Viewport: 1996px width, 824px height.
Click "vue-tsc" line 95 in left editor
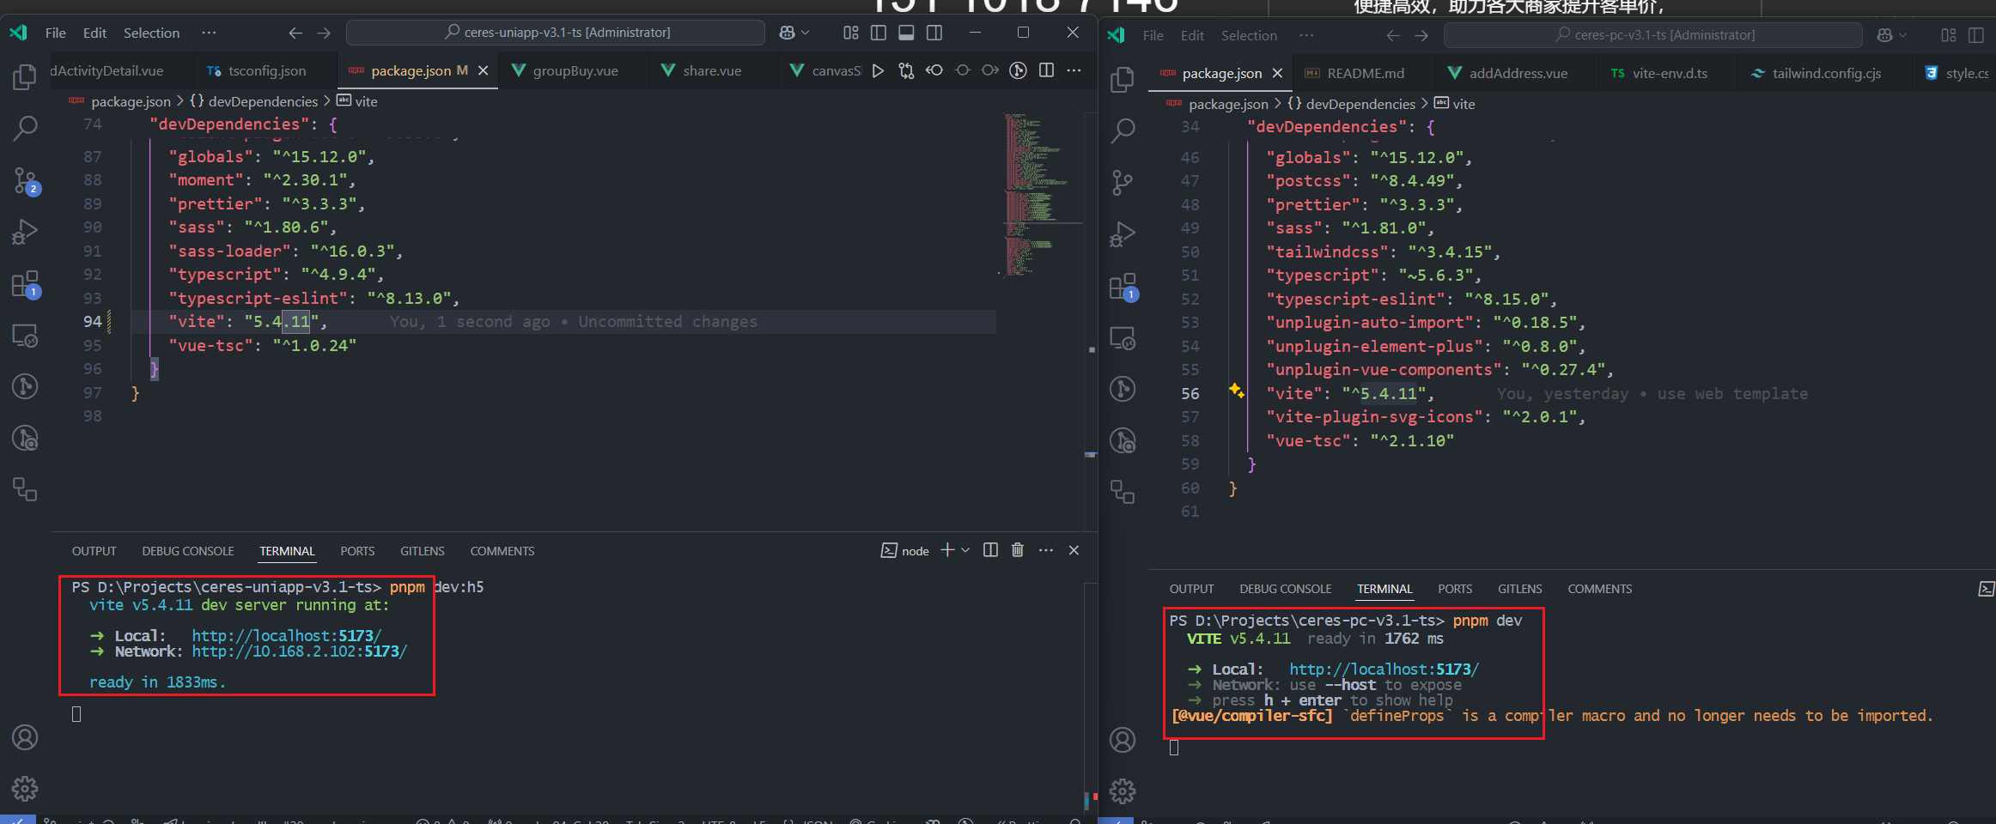pos(263,345)
